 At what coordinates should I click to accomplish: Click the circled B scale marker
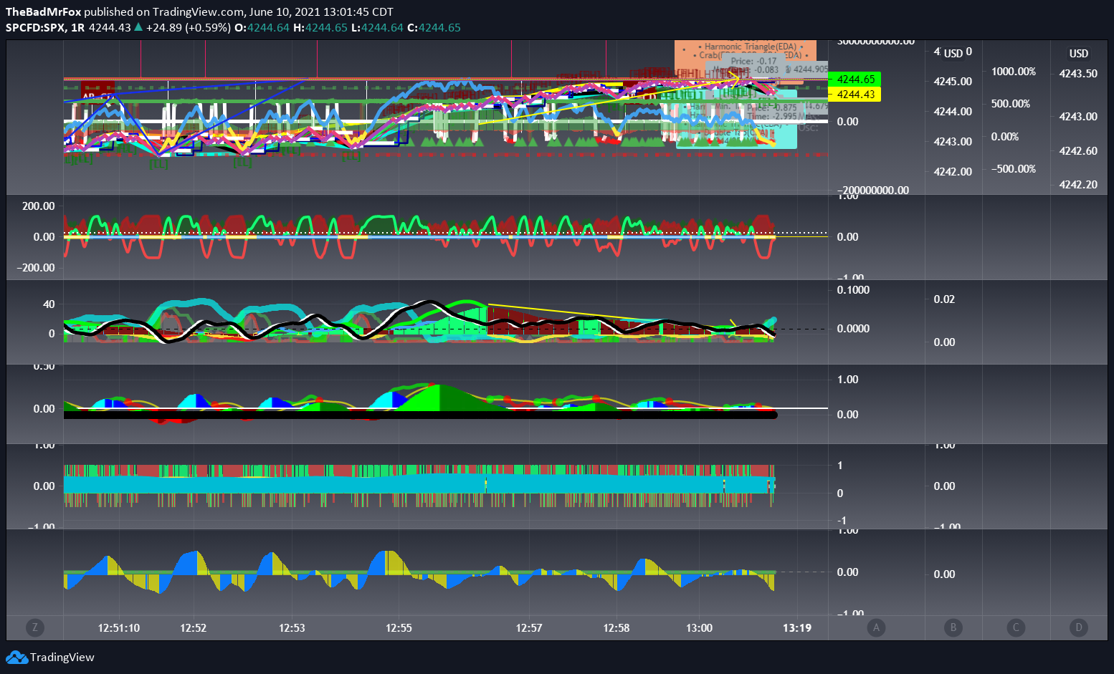tap(953, 628)
